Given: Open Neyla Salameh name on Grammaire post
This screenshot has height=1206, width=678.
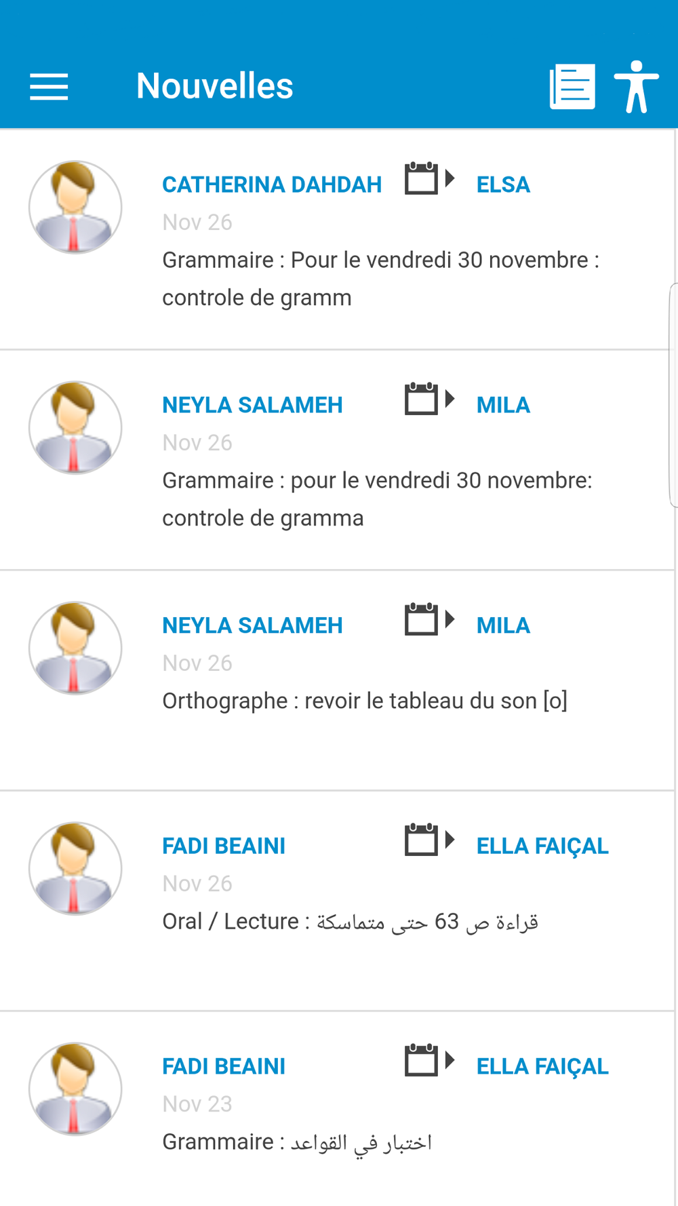Looking at the screenshot, I should 252,405.
